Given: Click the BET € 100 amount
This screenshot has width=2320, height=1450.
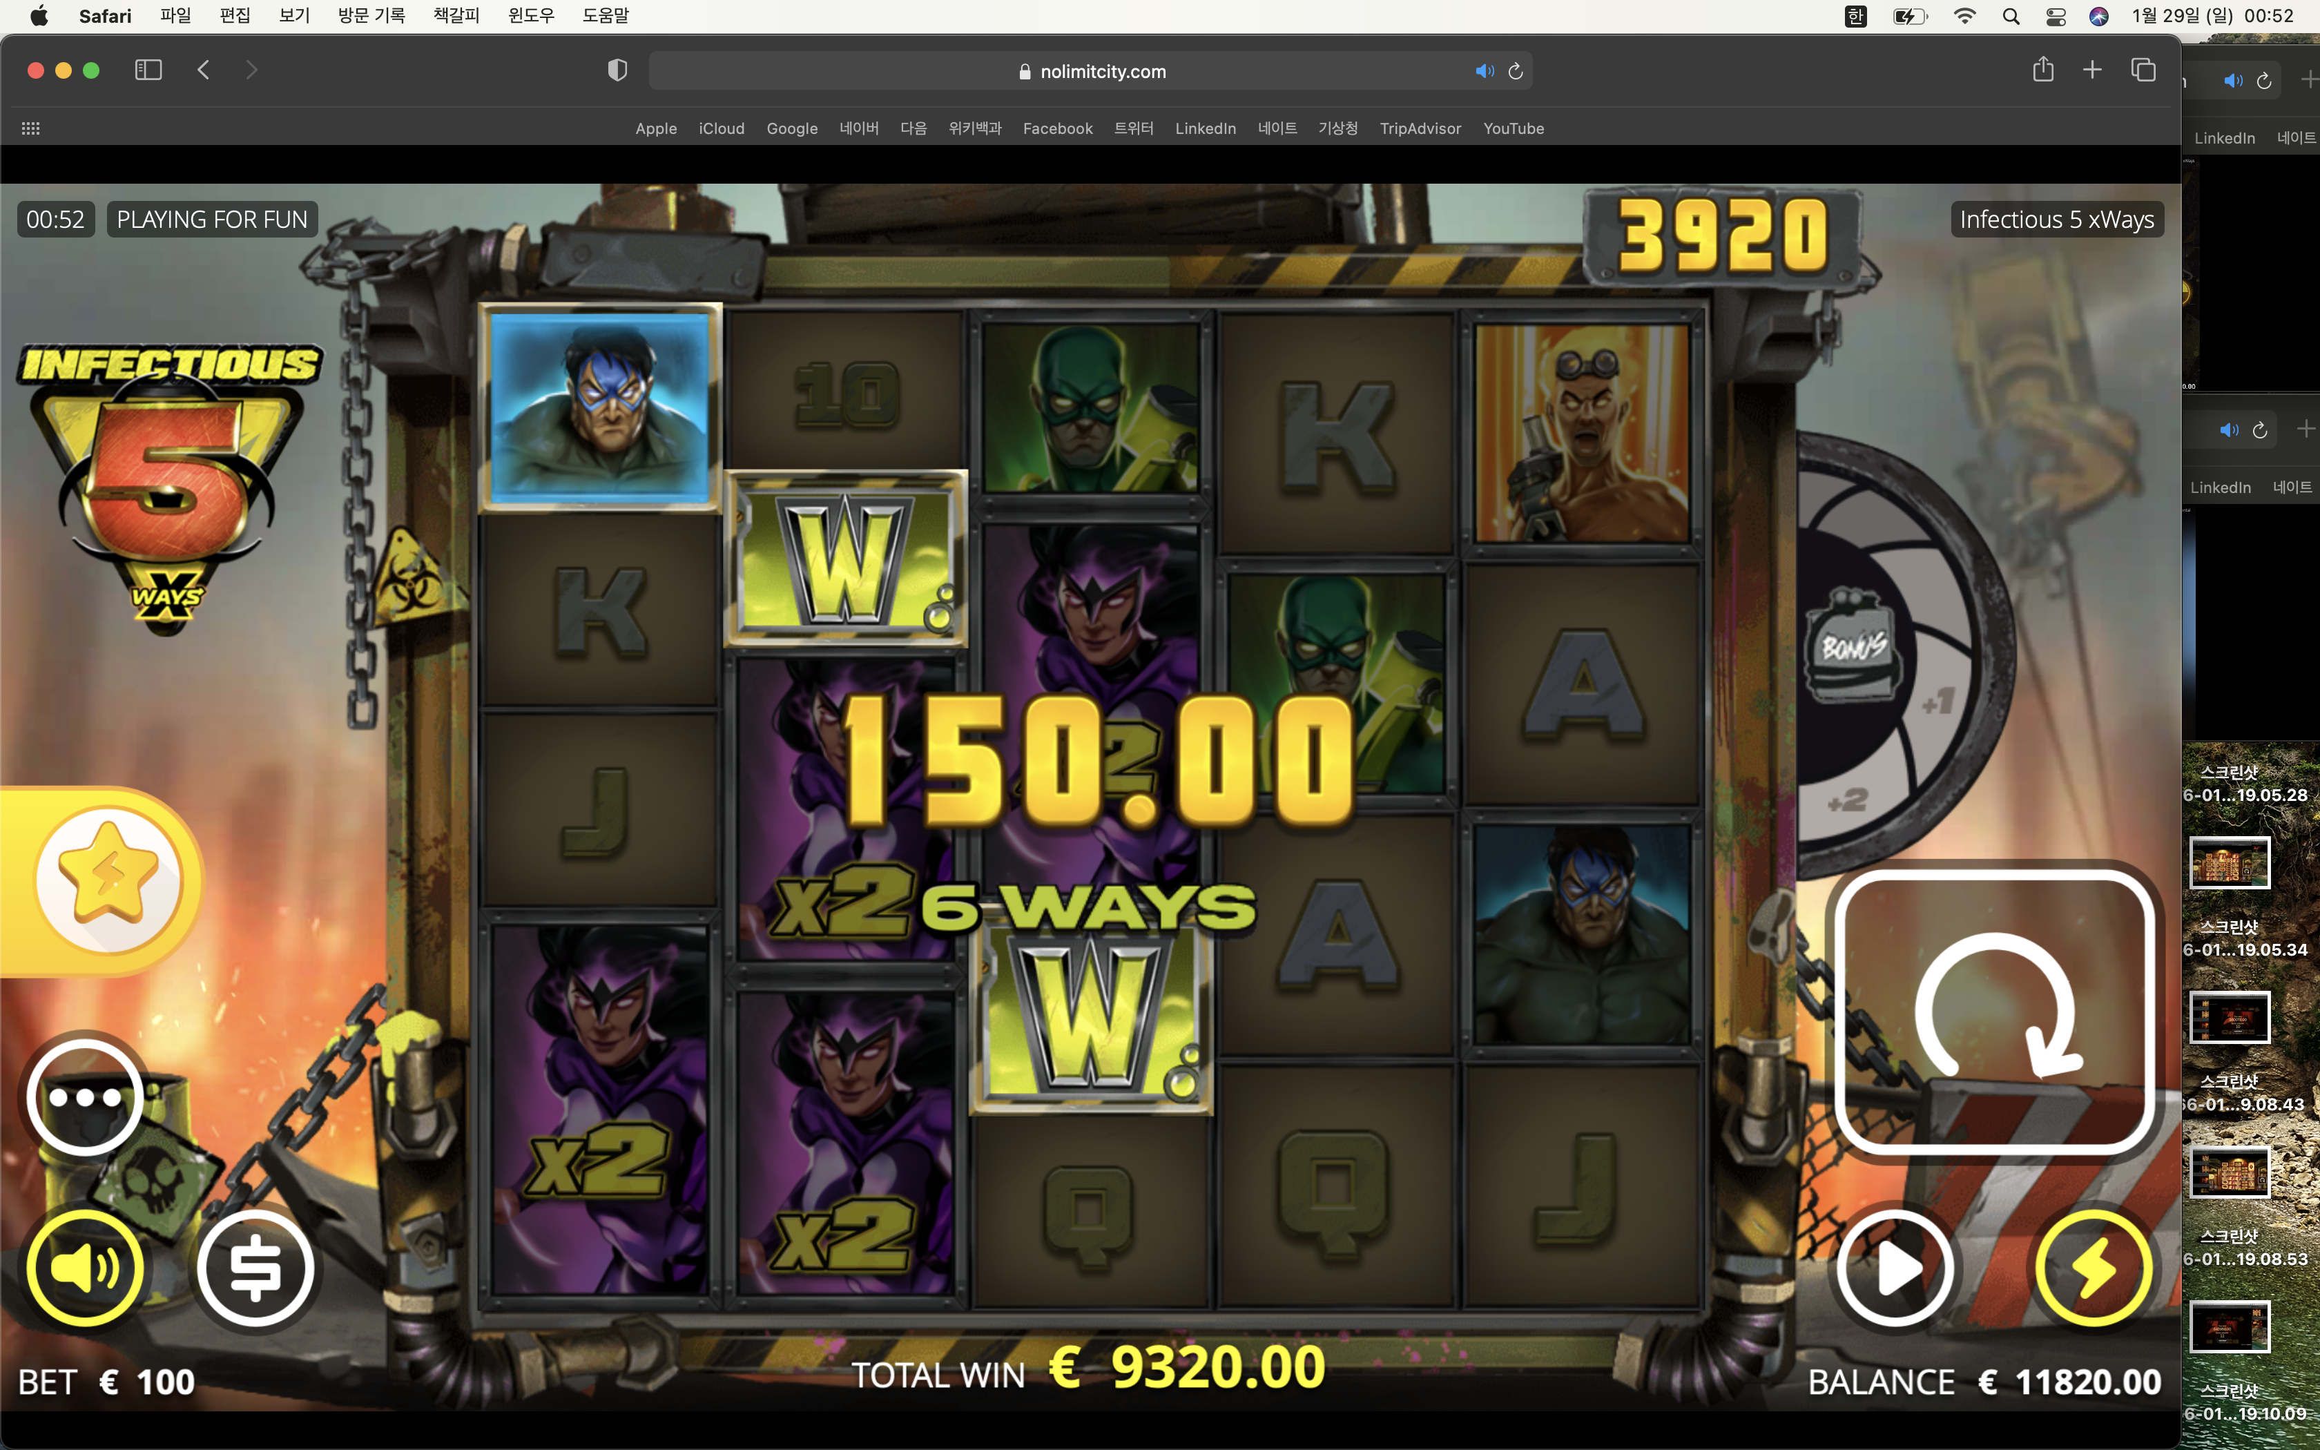Looking at the screenshot, I should [x=106, y=1382].
